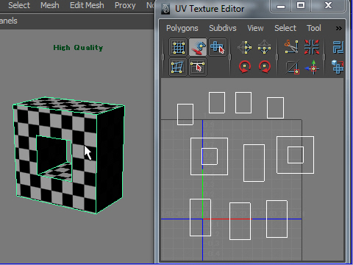
Task: Select the tall center UV shell rectangle
Action: [x=254, y=163]
